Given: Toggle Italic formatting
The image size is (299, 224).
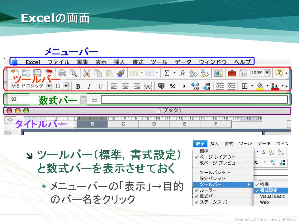Looking at the screenshot, I should (89, 86).
